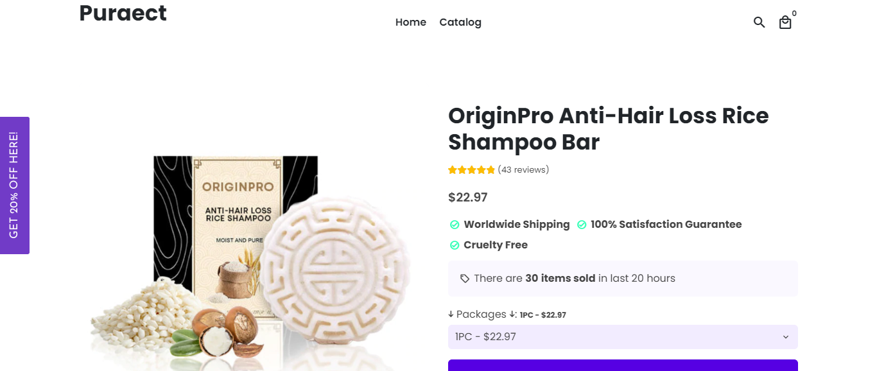This screenshot has height=371, width=877.
Task: Open the search icon in header
Action: click(x=759, y=22)
